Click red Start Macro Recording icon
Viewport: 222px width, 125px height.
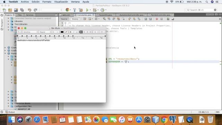(157, 19)
